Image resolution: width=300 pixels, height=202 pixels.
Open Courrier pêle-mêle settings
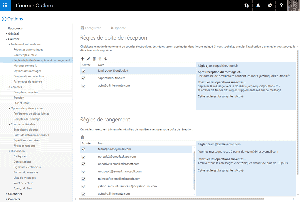(25, 55)
